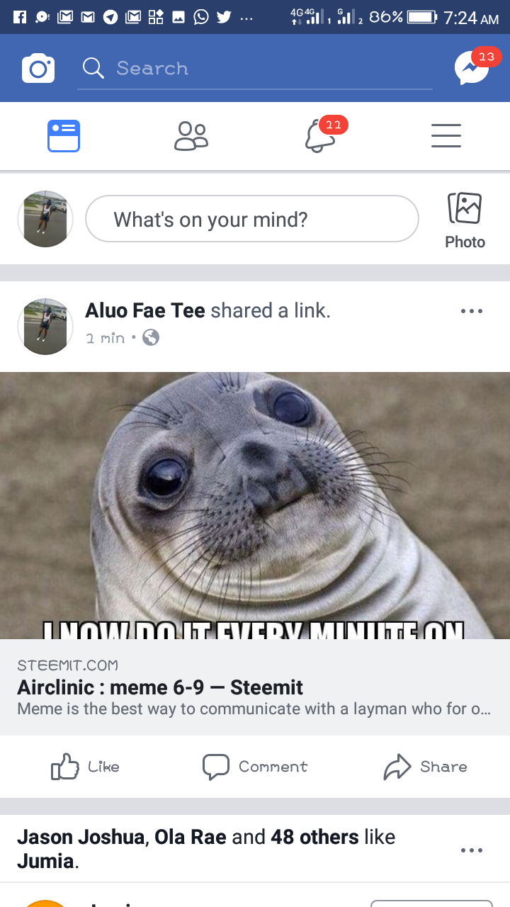Image resolution: width=510 pixels, height=907 pixels.
Task: Open Aluo Fae Tee profile name
Action: pyautogui.click(x=145, y=310)
